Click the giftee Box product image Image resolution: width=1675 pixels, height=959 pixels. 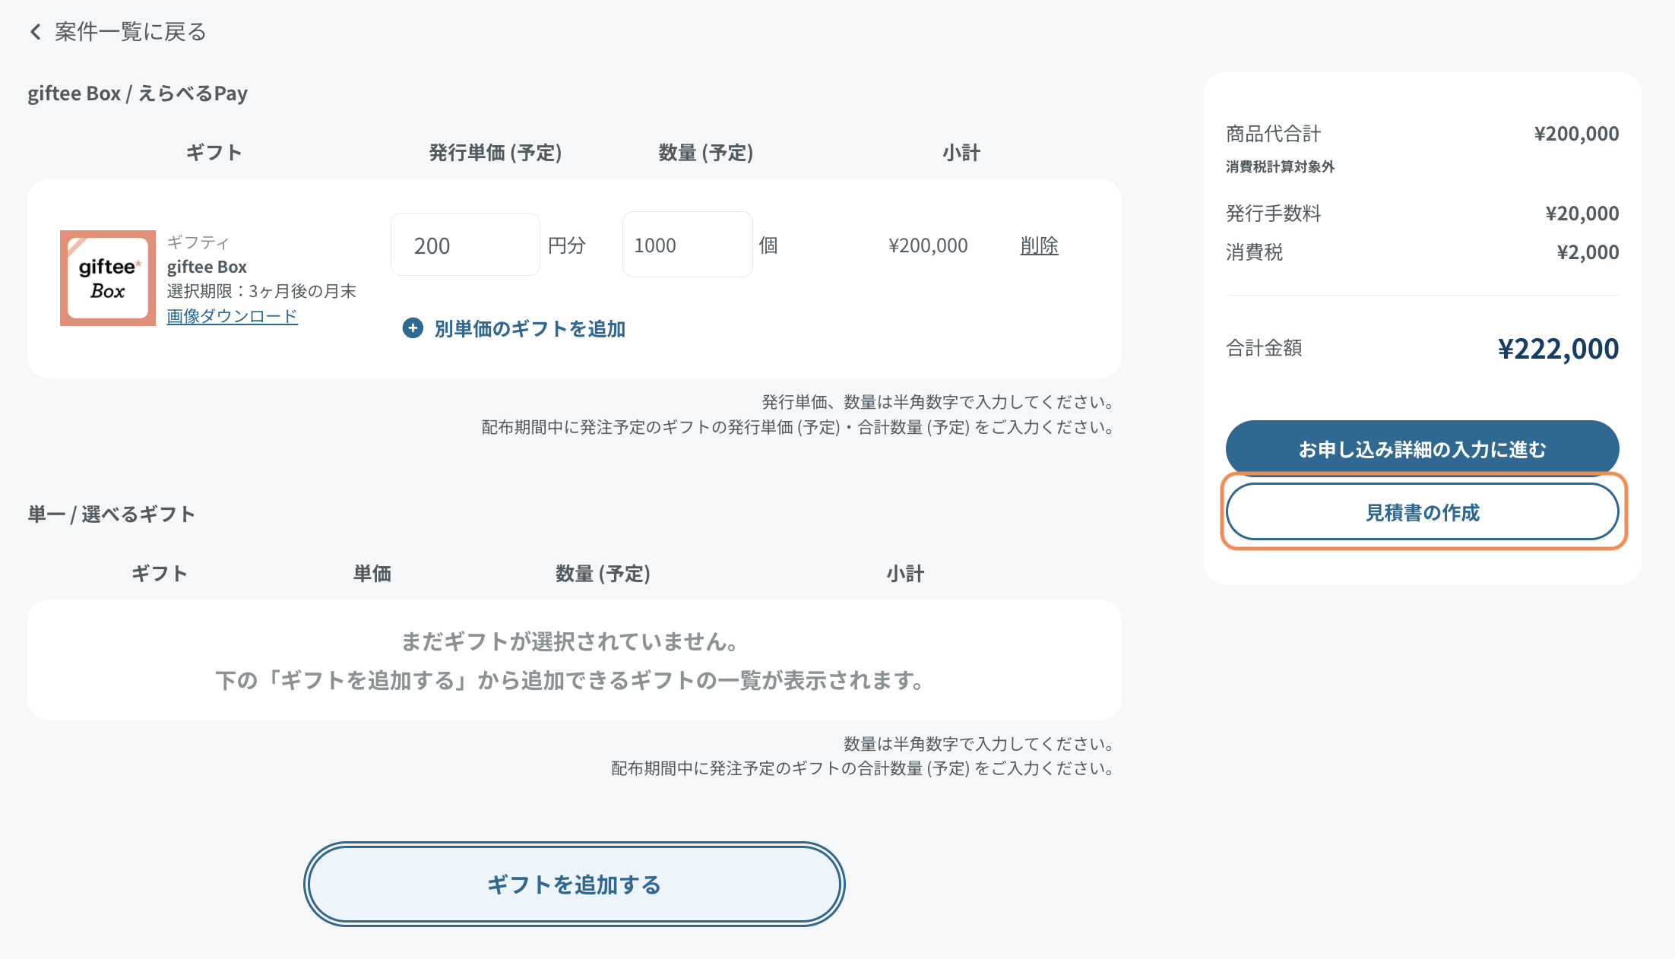click(x=106, y=278)
